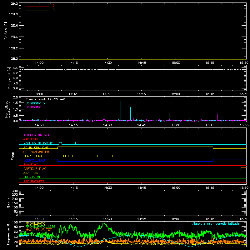Select the FLARE_FLAG label
The width and height of the screenshot is (250, 250).
pos(32,156)
